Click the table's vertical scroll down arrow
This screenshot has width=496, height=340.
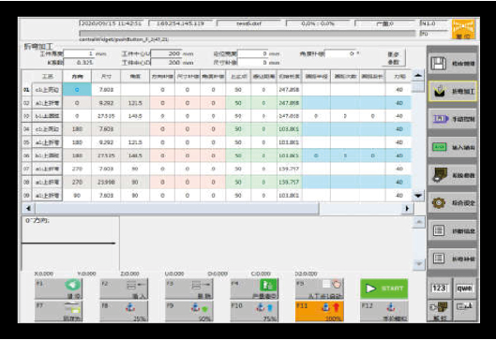(418, 196)
